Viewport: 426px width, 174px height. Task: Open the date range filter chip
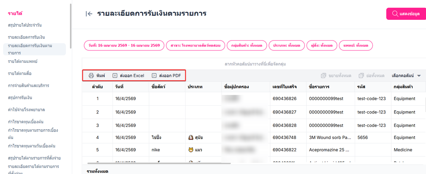pyautogui.click(x=124, y=46)
